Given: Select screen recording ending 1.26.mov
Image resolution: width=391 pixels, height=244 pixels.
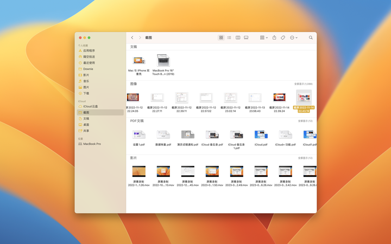Looking at the screenshot, I should pos(138,176).
